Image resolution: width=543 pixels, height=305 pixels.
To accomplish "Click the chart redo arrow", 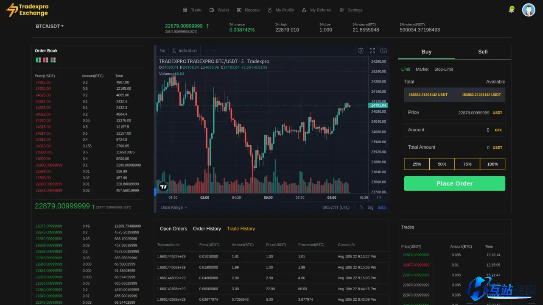I will coord(214,50).
